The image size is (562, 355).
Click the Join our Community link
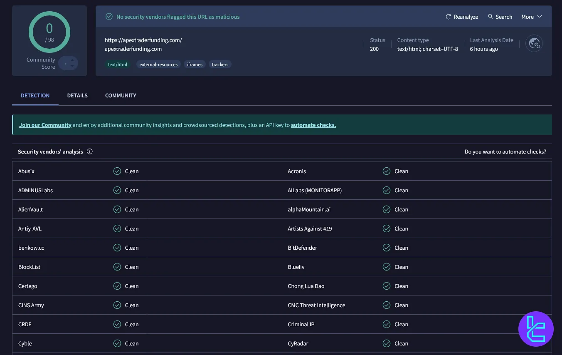(x=45, y=124)
